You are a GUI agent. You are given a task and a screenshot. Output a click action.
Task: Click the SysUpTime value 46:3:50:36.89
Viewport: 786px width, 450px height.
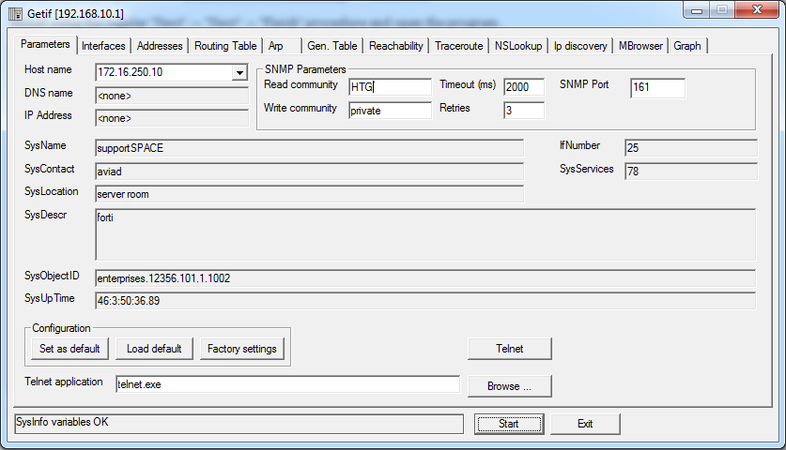pos(425,301)
